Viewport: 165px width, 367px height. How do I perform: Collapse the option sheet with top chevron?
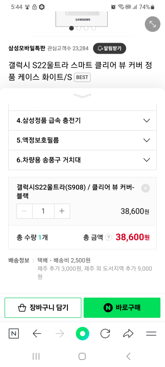point(82,96)
